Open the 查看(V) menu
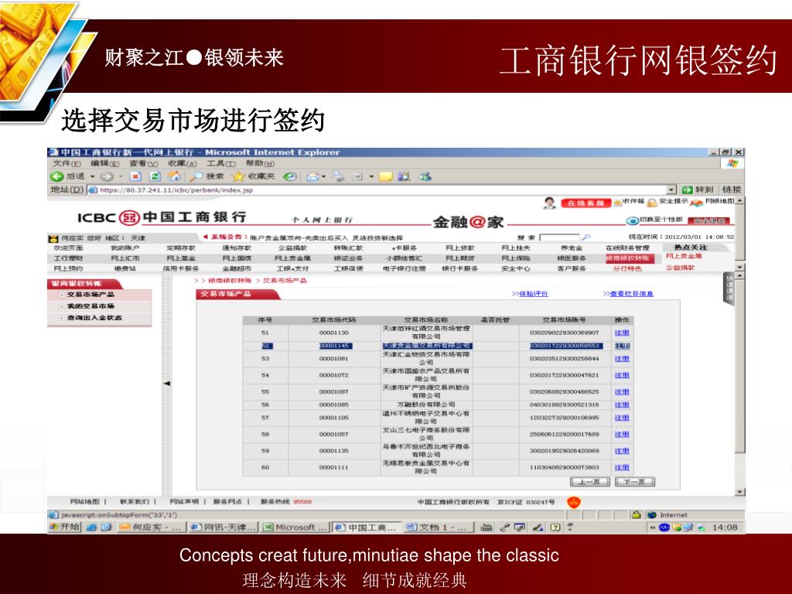This screenshot has width=792, height=594. pyautogui.click(x=143, y=164)
